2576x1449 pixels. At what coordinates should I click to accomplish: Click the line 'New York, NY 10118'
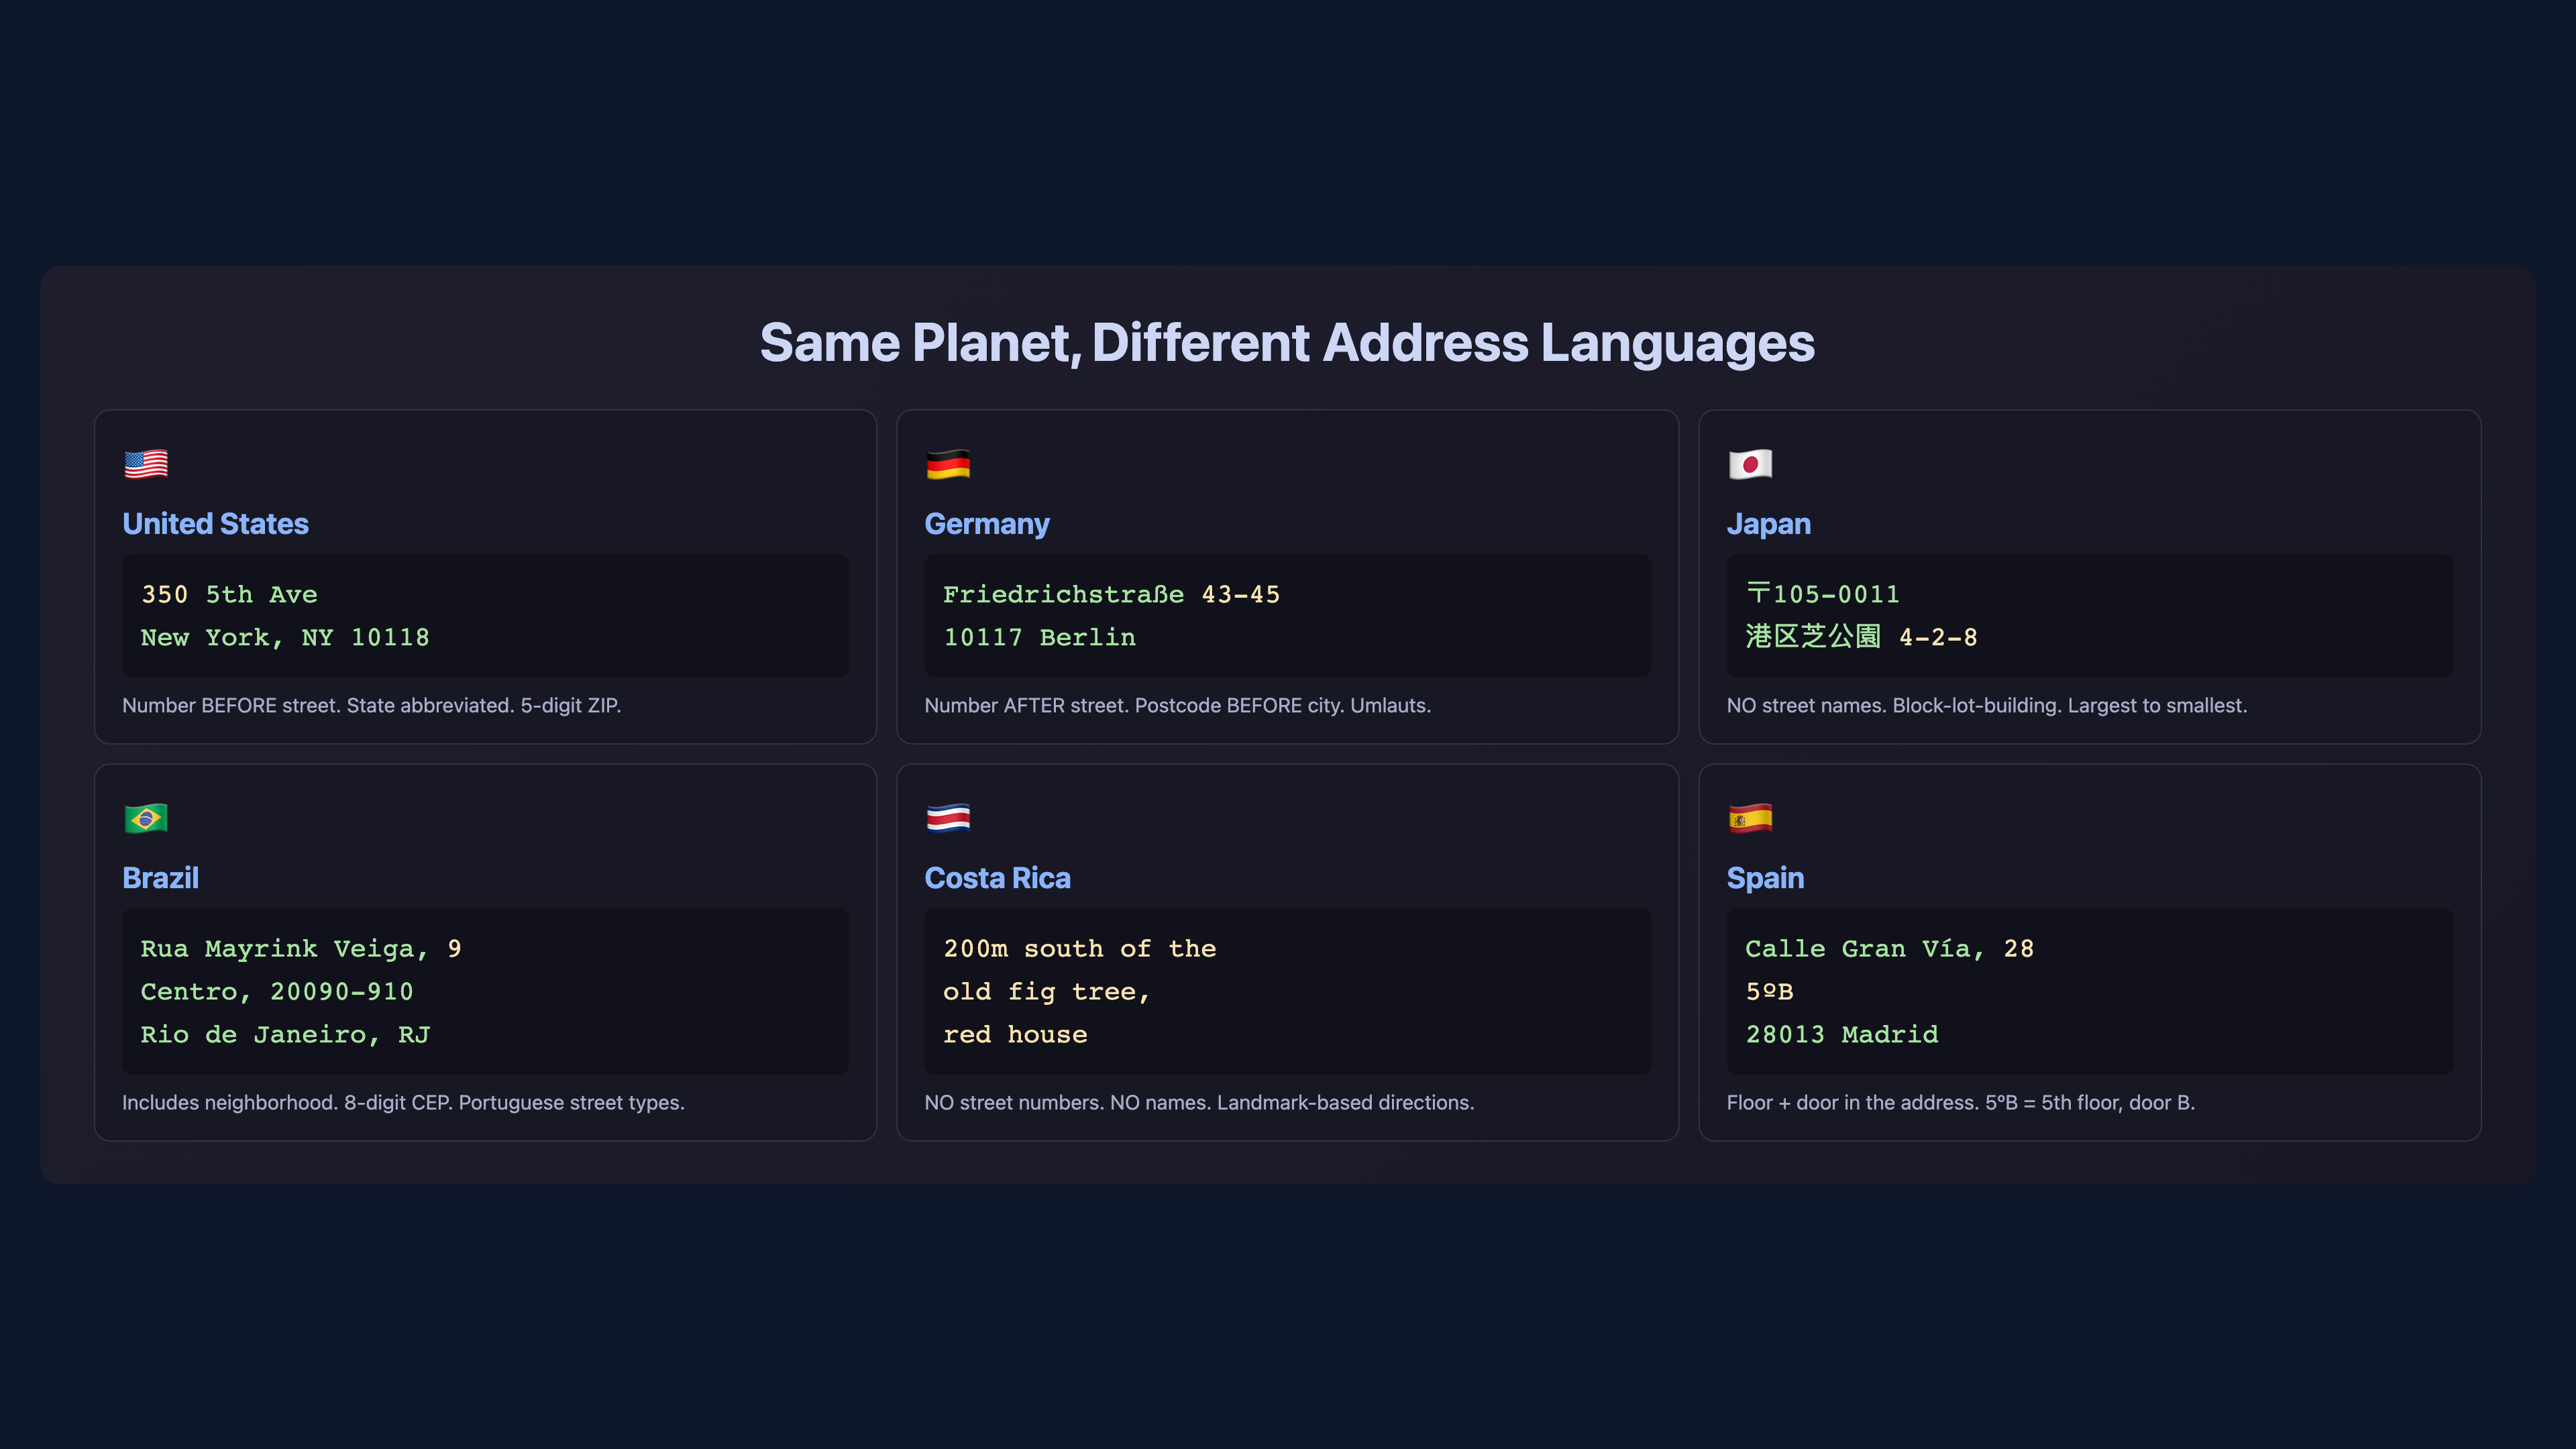coord(285,638)
